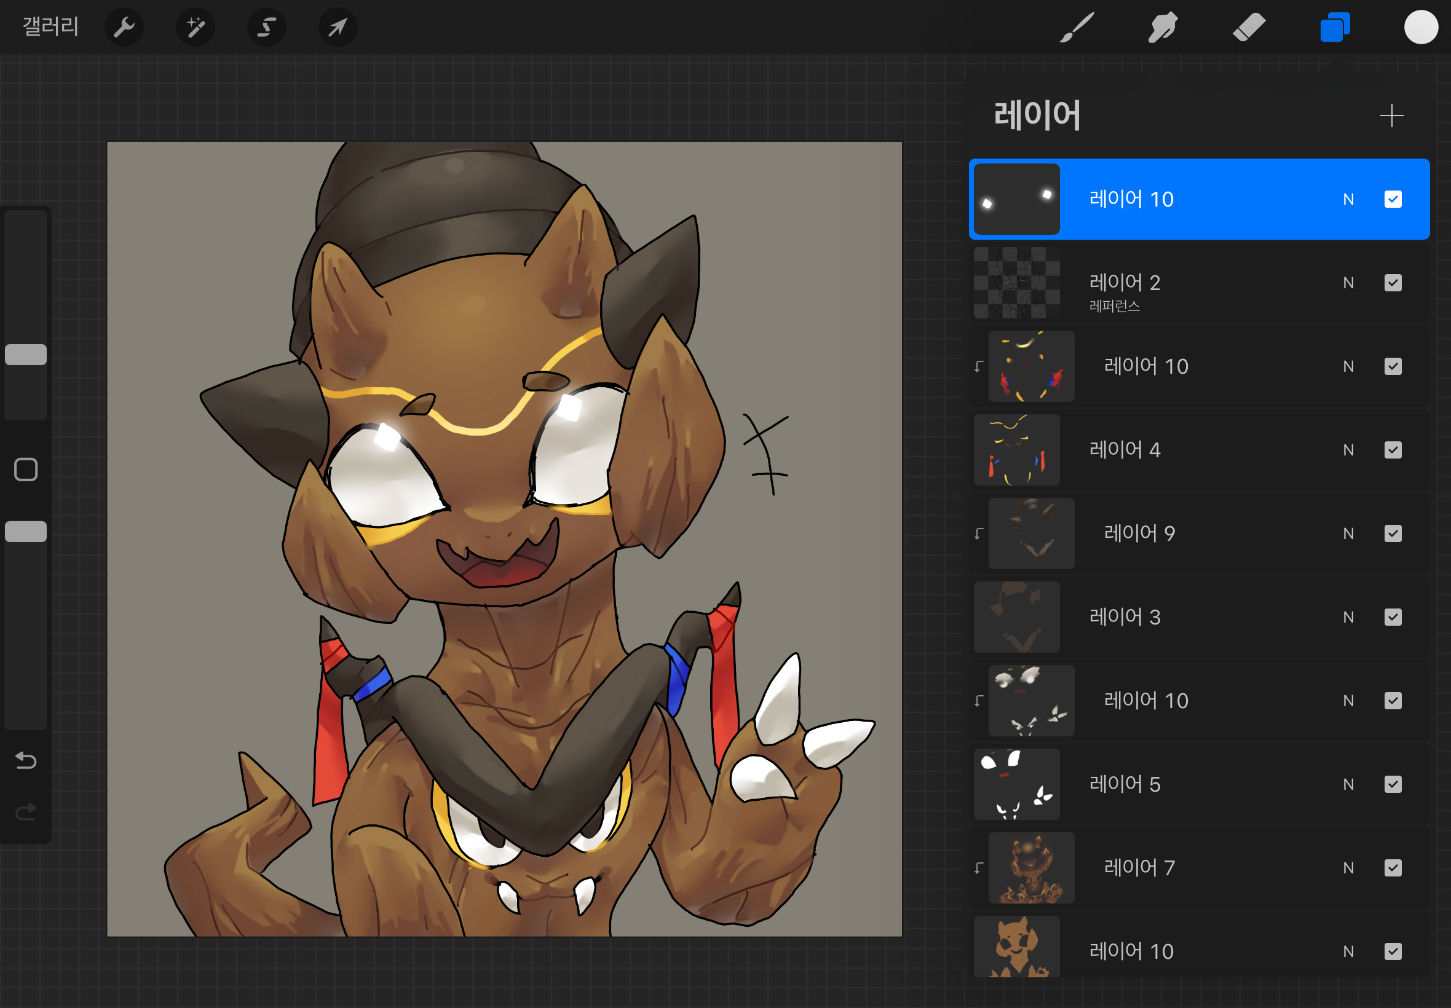The width and height of the screenshot is (1451, 1008).
Task: Open blend mode N of 레이어 9
Action: pyautogui.click(x=1348, y=534)
